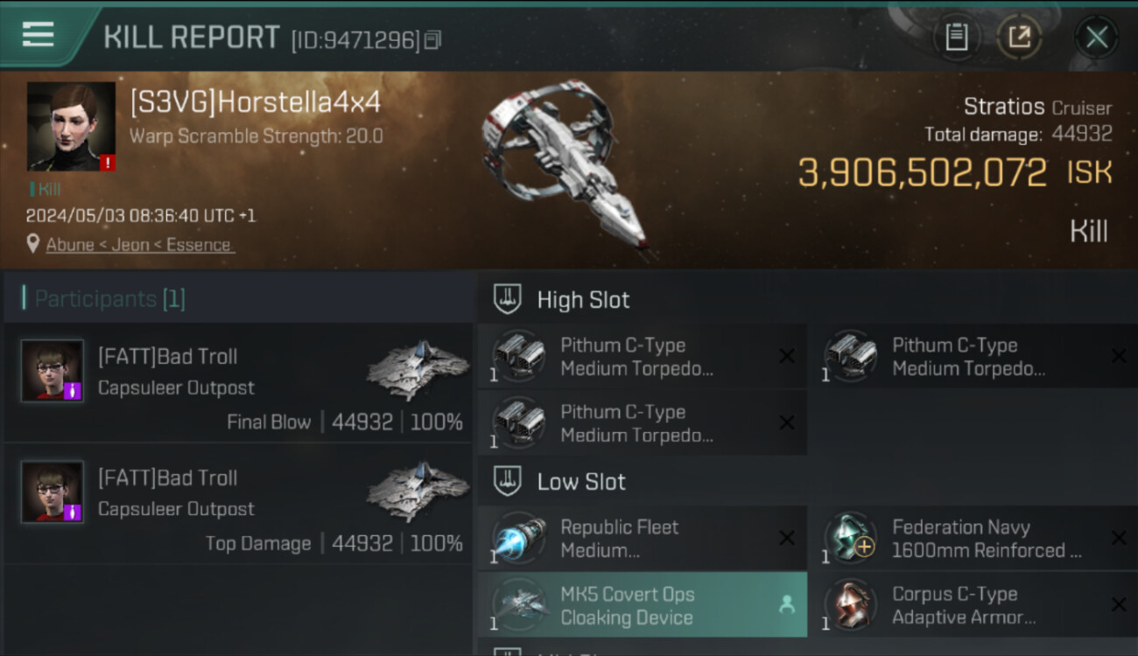This screenshot has width=1138, height=656.
Task: Tap the Final Blow Capsuleer Outpost icon
Action: pyautogui.click(x=417, y=369)
